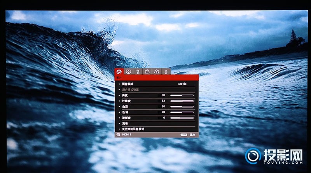Click the 图片 header title
This screenshot has height=173, width=311.
click(x=119, y=78)
